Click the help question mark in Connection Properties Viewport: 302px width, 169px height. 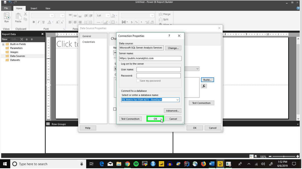point(169,36)
